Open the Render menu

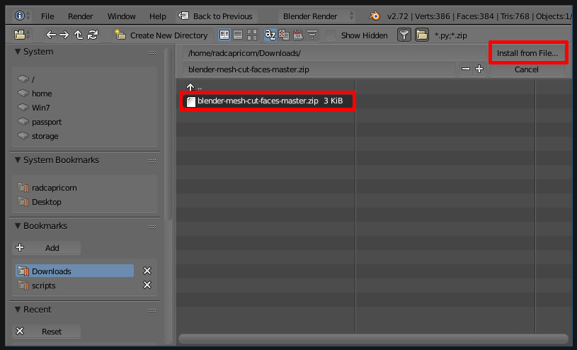coord(80,16)
